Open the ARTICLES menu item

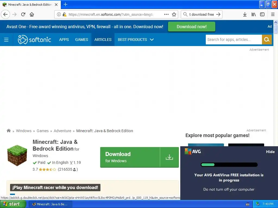point(103,40)
